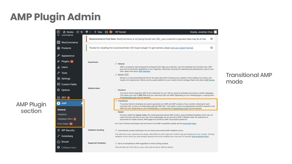Click the AMP lightning bolt icon
This screenshot has height=164, width=292.
[x=58, y=103]
